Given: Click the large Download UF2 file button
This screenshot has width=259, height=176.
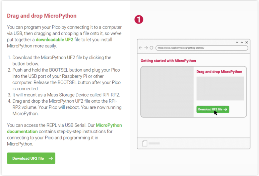Looking at the screenshot, I should point(31,158).
